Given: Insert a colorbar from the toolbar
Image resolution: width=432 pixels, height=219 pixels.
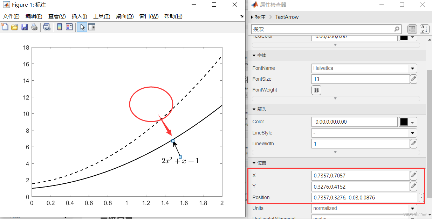Looking at the screenshot, I should coord(60,27).
